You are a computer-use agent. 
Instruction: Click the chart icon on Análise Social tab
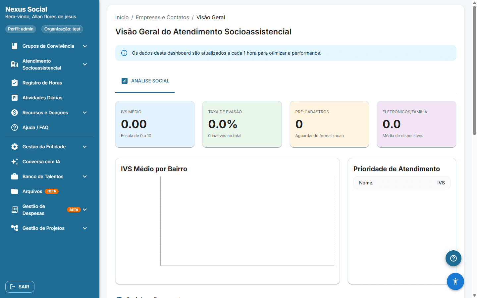pos(125,81)
